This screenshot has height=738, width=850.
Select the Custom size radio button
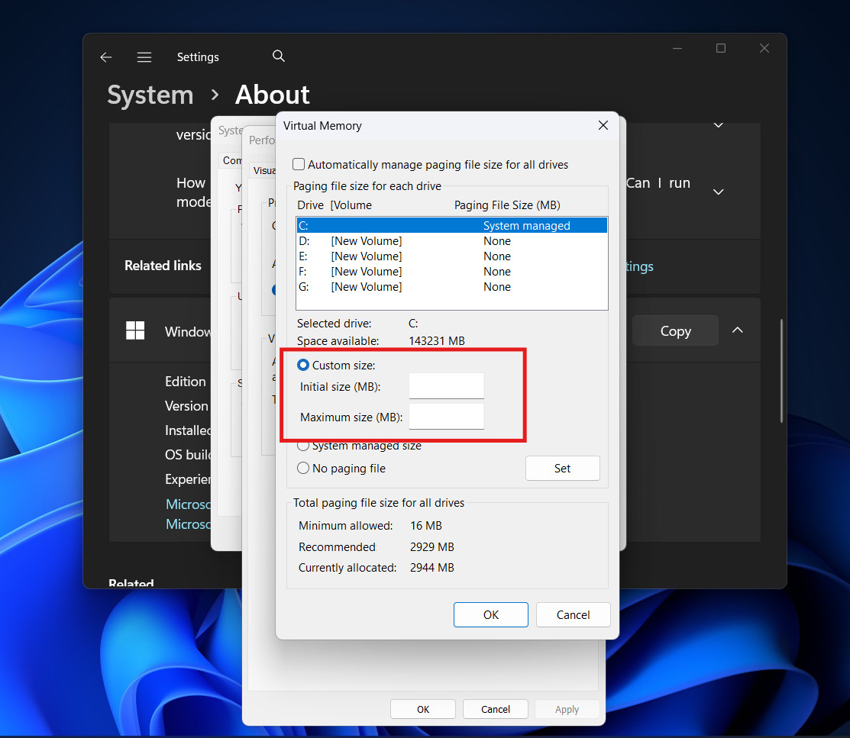pyautogui.click(x=303, y=365)
